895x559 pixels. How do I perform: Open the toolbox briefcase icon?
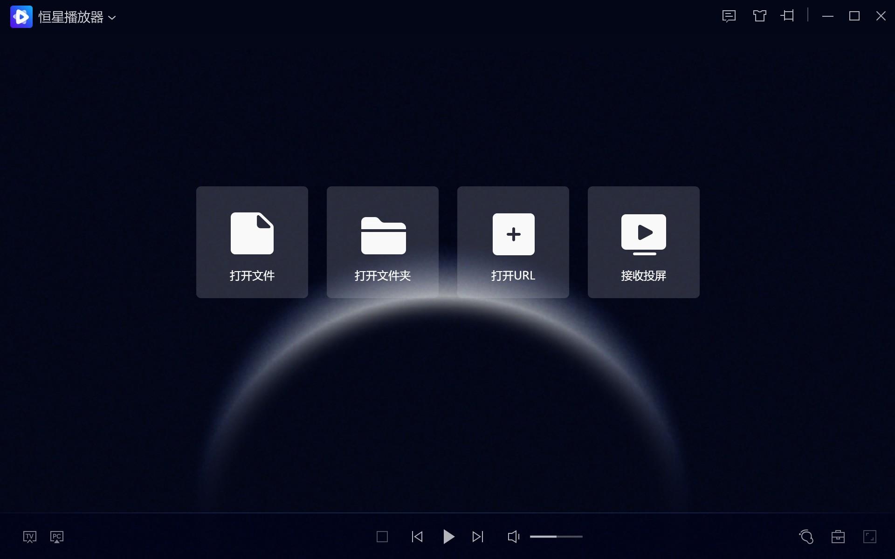pyautogui.click(x=838, y=537)
